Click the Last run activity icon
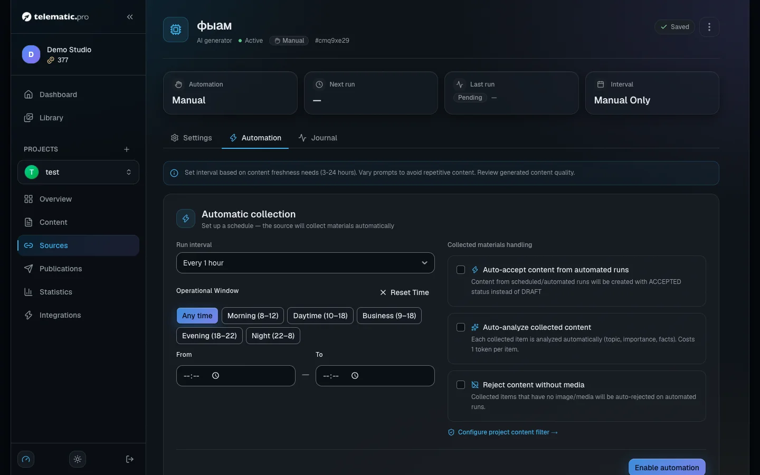This screenshot has height=475, width=760. [x=460, y=84]
